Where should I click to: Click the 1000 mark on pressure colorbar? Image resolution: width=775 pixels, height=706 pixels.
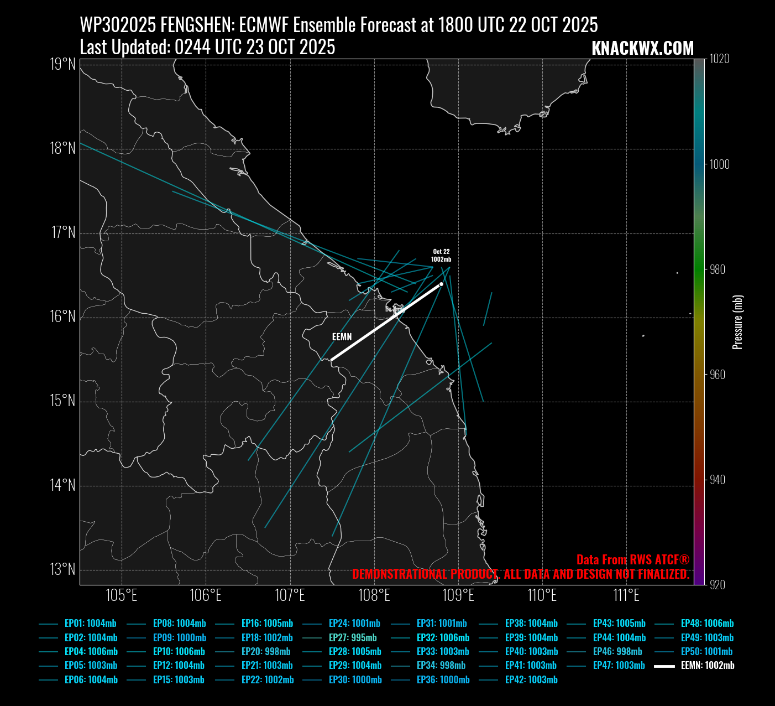(719, 164)
